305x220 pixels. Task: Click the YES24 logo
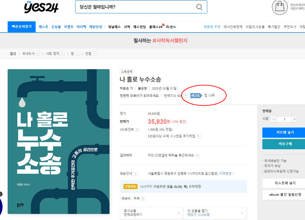41,7
